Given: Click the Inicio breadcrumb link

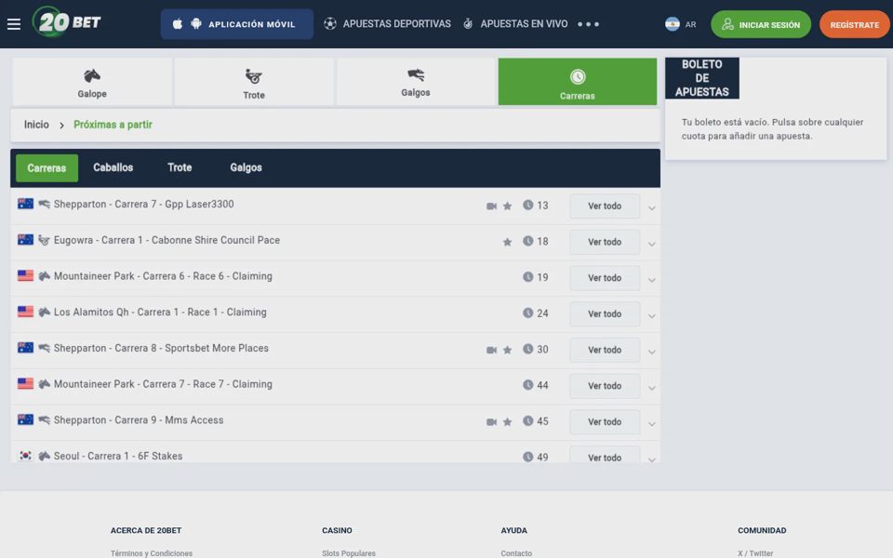Looking at the screenshot, I should click(36, 124).
